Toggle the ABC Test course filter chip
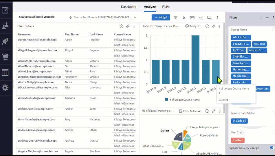275x156 pixels. click(x=259, y=44)
